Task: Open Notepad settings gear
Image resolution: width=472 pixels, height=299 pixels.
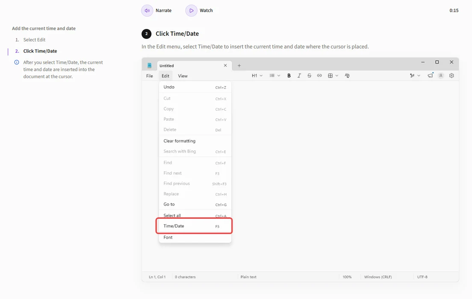Action: (x=451, y=76)
